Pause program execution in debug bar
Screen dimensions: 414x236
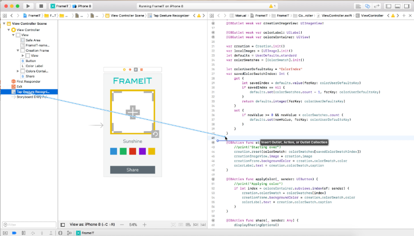pos(23,233)
